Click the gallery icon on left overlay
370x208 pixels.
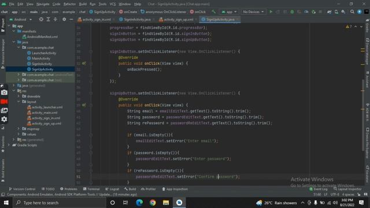(x=4, y=110)
